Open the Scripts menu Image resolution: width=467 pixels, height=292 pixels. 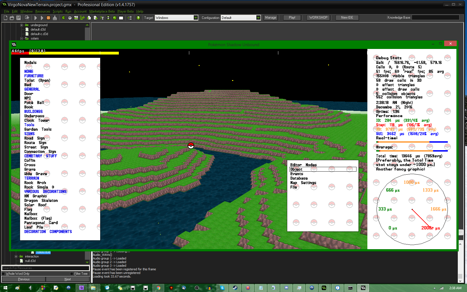click(58, 11)
